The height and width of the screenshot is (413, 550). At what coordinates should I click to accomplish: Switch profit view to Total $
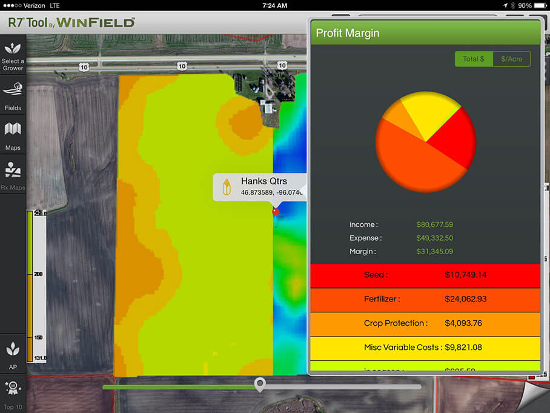474,59
